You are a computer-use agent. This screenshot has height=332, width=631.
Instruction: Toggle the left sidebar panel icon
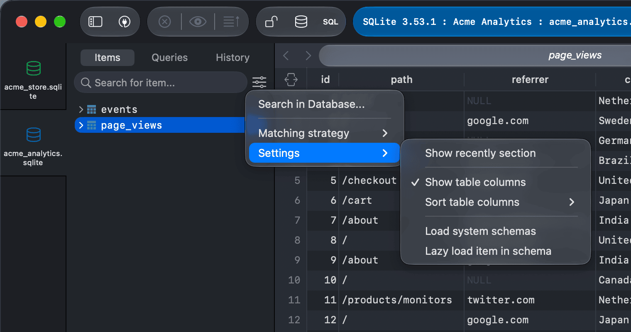(95, 22)
